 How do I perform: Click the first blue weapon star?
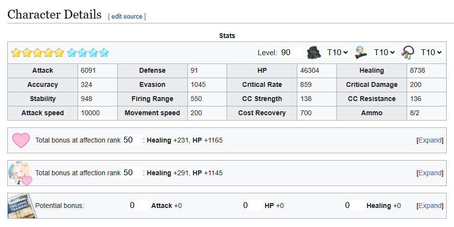pos(72,53)
